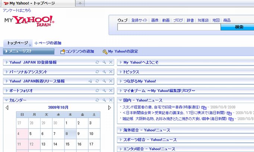The height and width of the screenshot is (152, 254).
Task: Open new window icon for スタンド経営者 headline
Action: pos(204,108)
